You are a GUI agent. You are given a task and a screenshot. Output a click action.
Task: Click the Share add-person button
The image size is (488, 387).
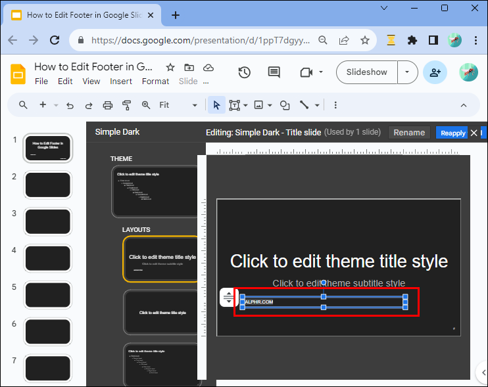435,72
